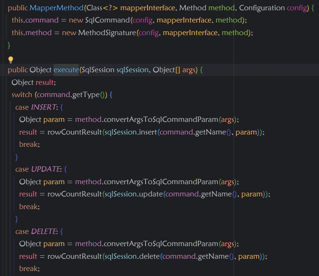The image size is (319, 276).
Task: Click the break statement in INSERT case
Action: 29,144
